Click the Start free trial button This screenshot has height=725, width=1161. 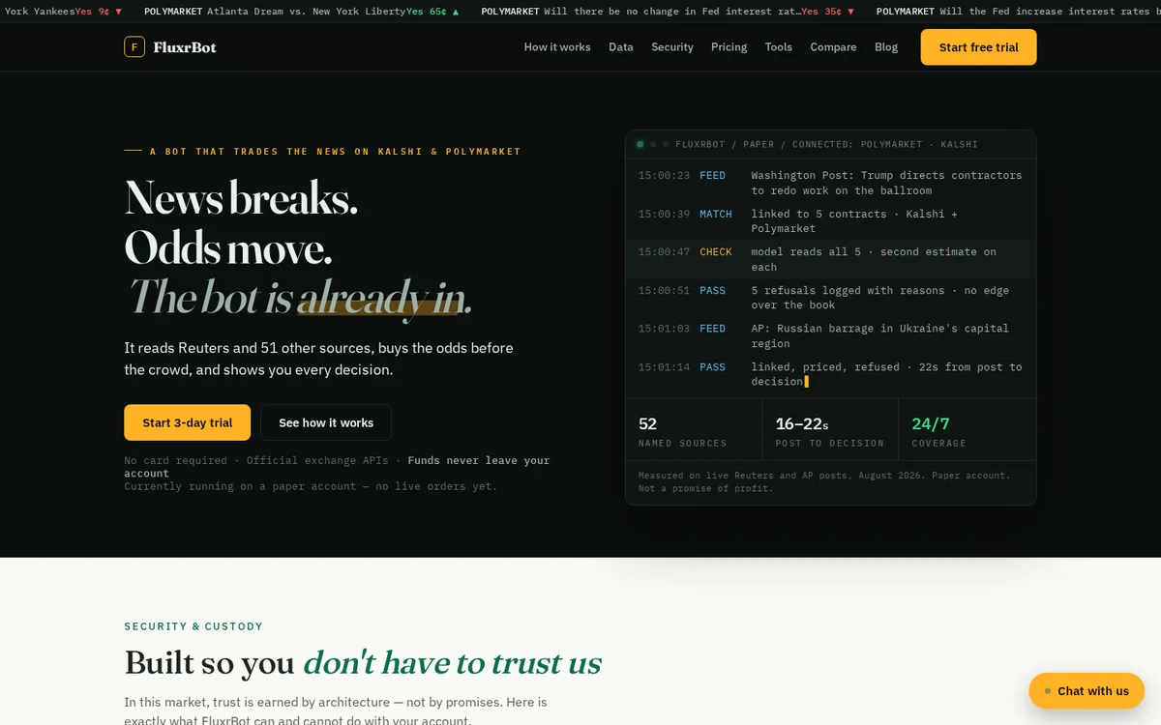click(978, 47)
